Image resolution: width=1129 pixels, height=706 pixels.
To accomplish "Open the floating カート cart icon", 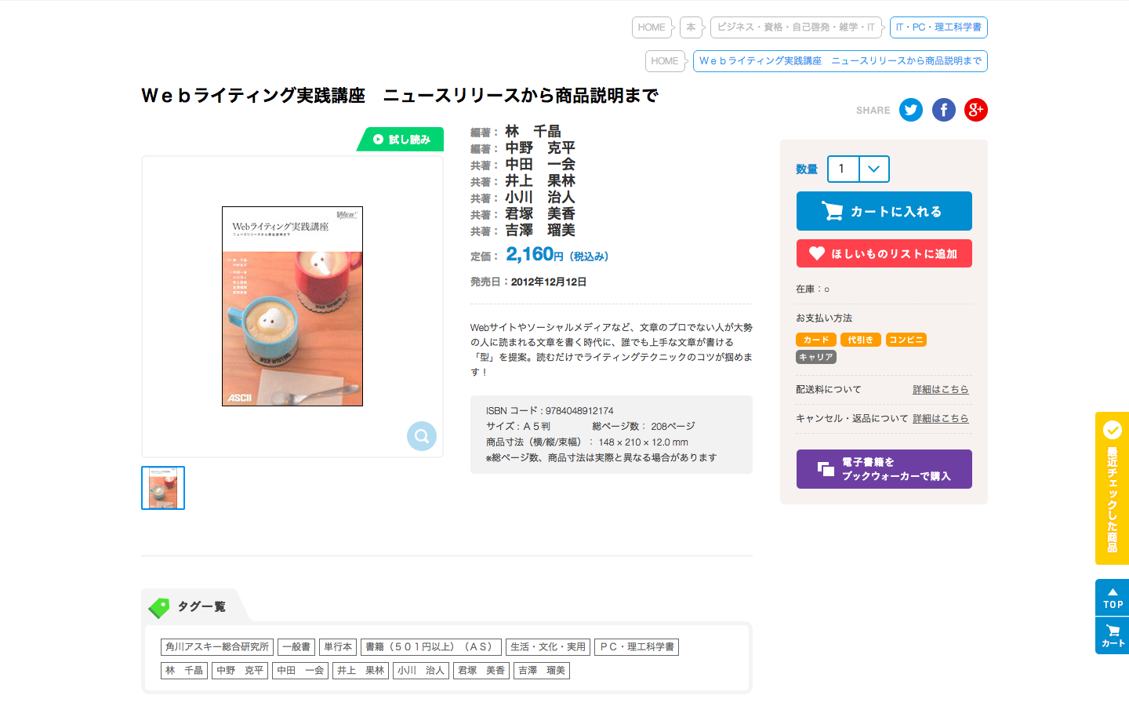I will pos(1113,635).
